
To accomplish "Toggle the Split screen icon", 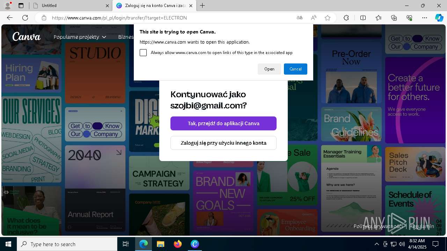I will coord(363,18).
